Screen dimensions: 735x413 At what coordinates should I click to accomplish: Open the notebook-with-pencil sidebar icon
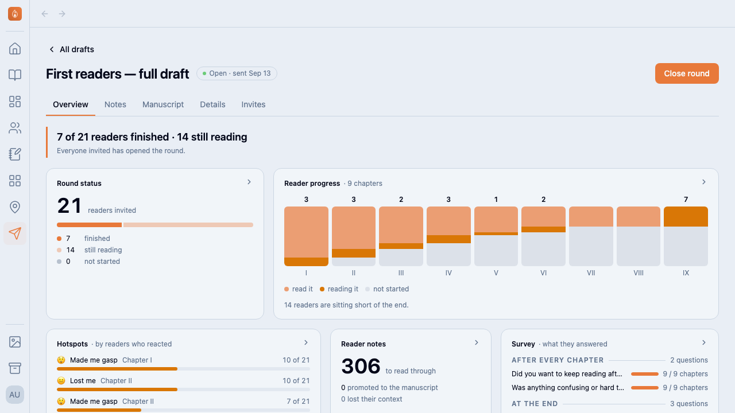[x=15, y=154]
